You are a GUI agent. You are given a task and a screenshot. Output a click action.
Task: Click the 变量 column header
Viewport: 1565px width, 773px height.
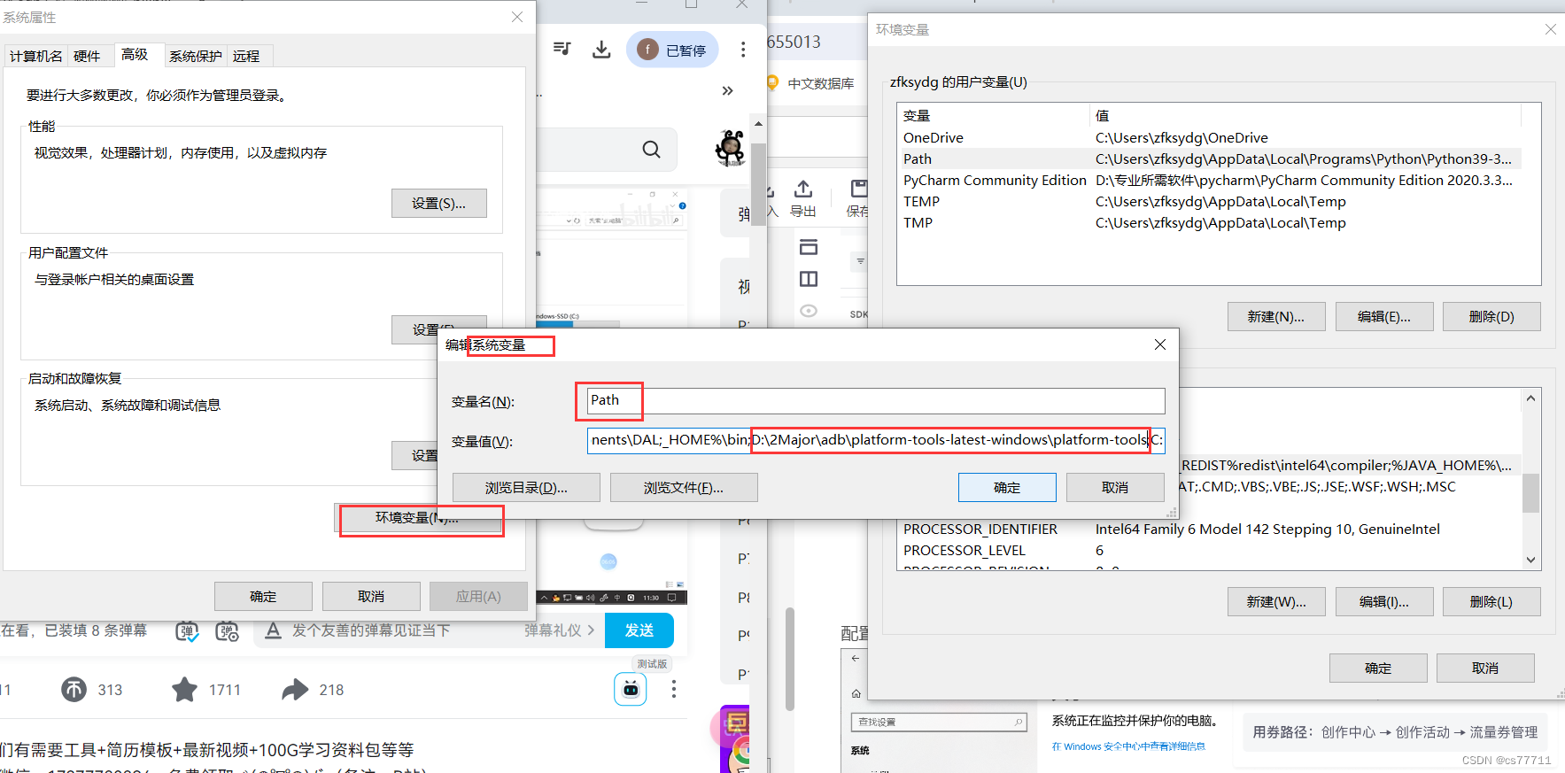click(x=994, y=116)
